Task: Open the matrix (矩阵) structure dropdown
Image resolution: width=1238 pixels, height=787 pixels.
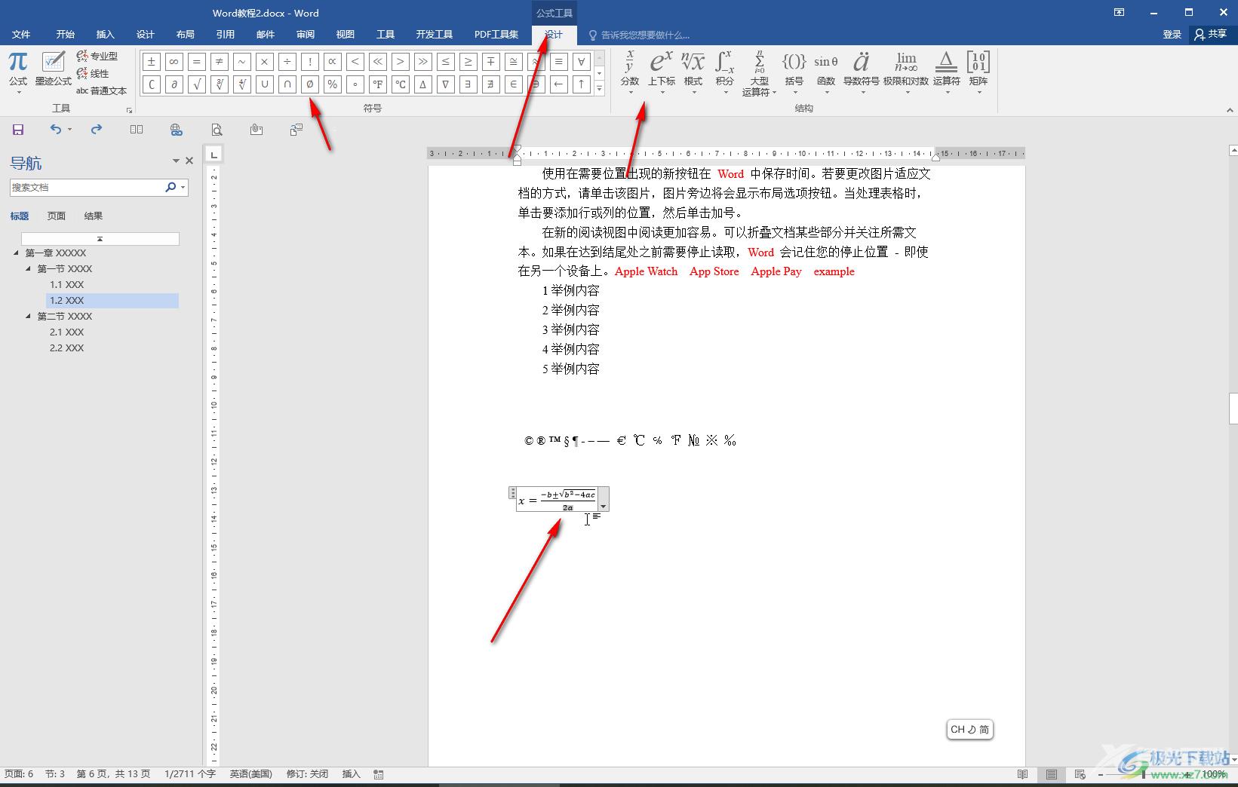Action: click(x=978, y=73)
